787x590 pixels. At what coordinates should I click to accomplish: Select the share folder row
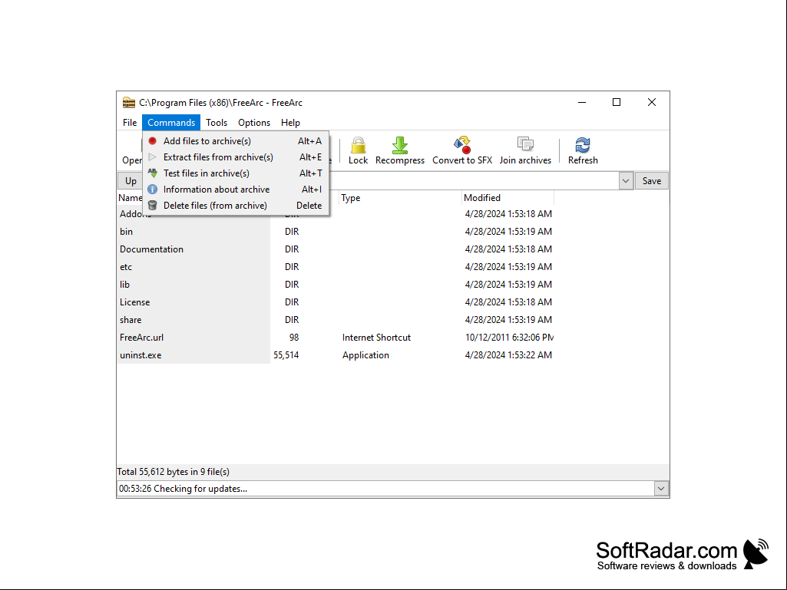(336, 320)
